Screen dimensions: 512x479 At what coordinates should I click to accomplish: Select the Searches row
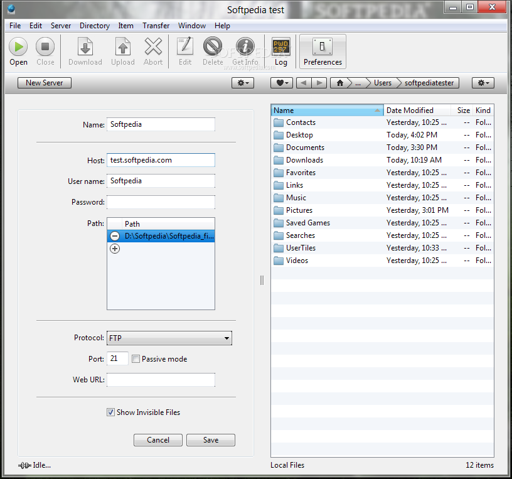382,235
